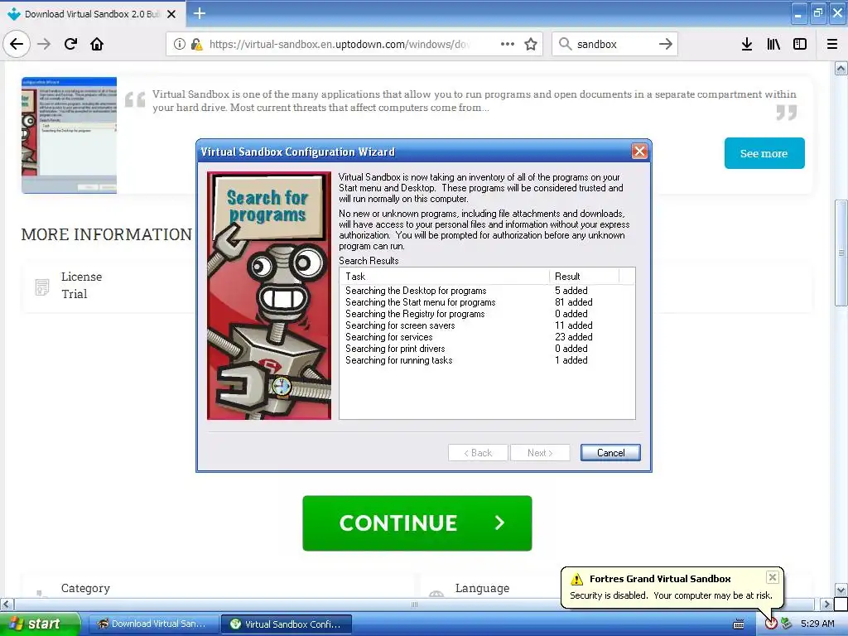Select the Searching for print drivers row
Viewport: 848px width, 636px height.
pos(487,349)
